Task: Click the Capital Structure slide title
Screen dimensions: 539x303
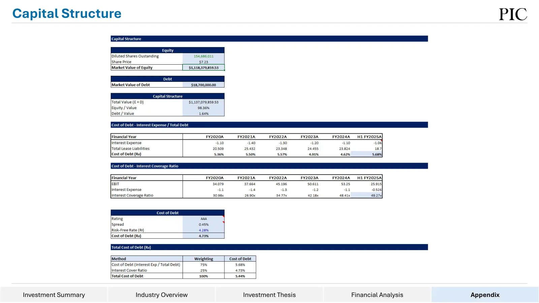Action: (67, 13)
